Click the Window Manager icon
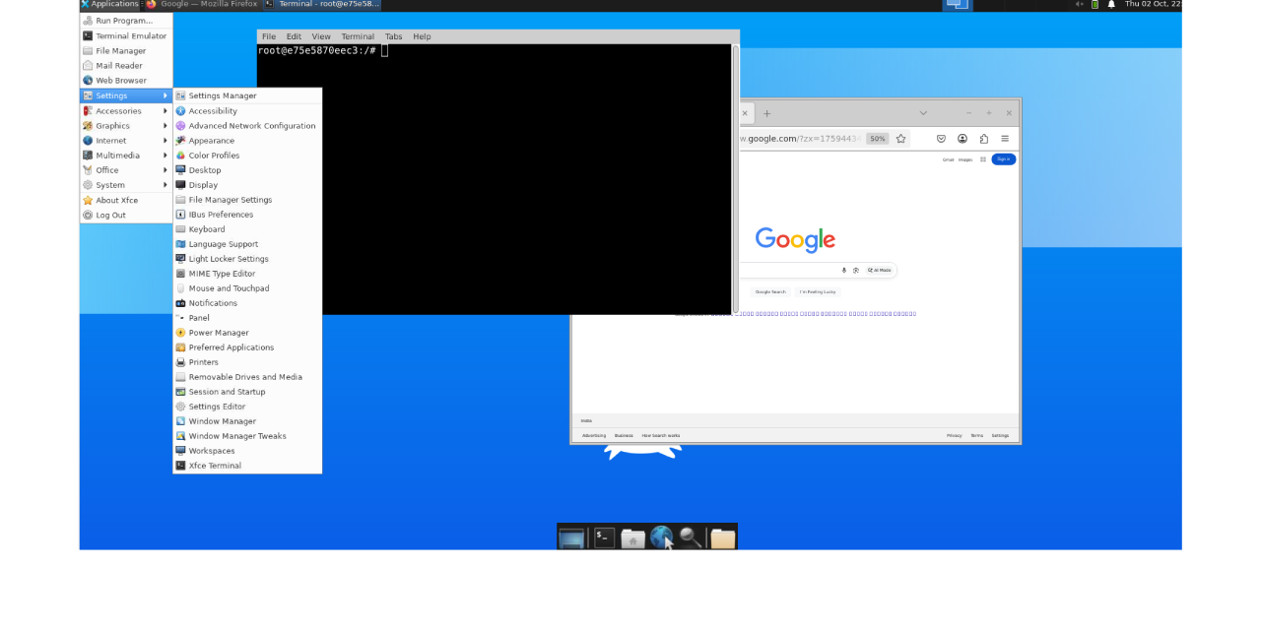 coord(180,421)
